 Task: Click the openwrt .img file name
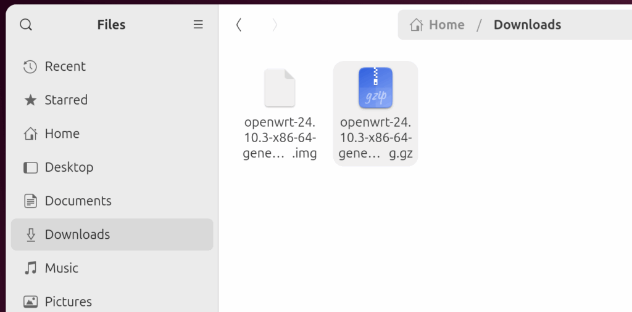click(x=280, y=137)
